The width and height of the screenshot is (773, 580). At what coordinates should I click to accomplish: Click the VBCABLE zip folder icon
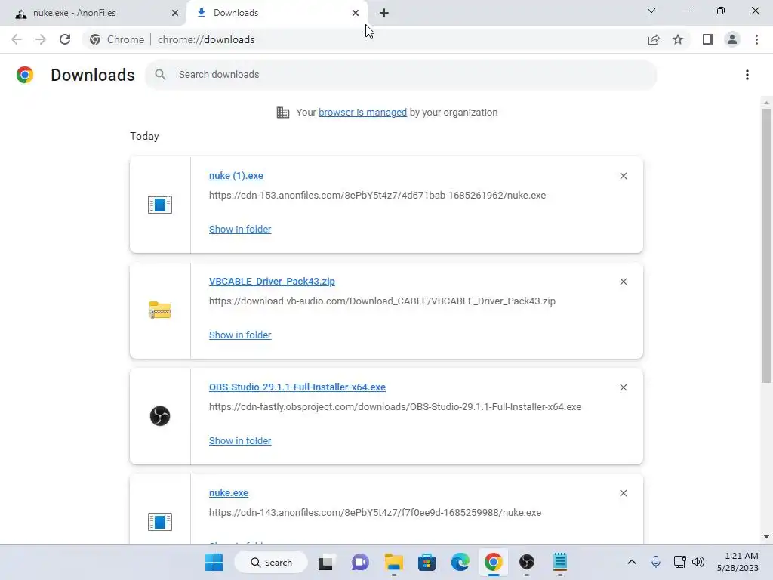coord(160,310)
